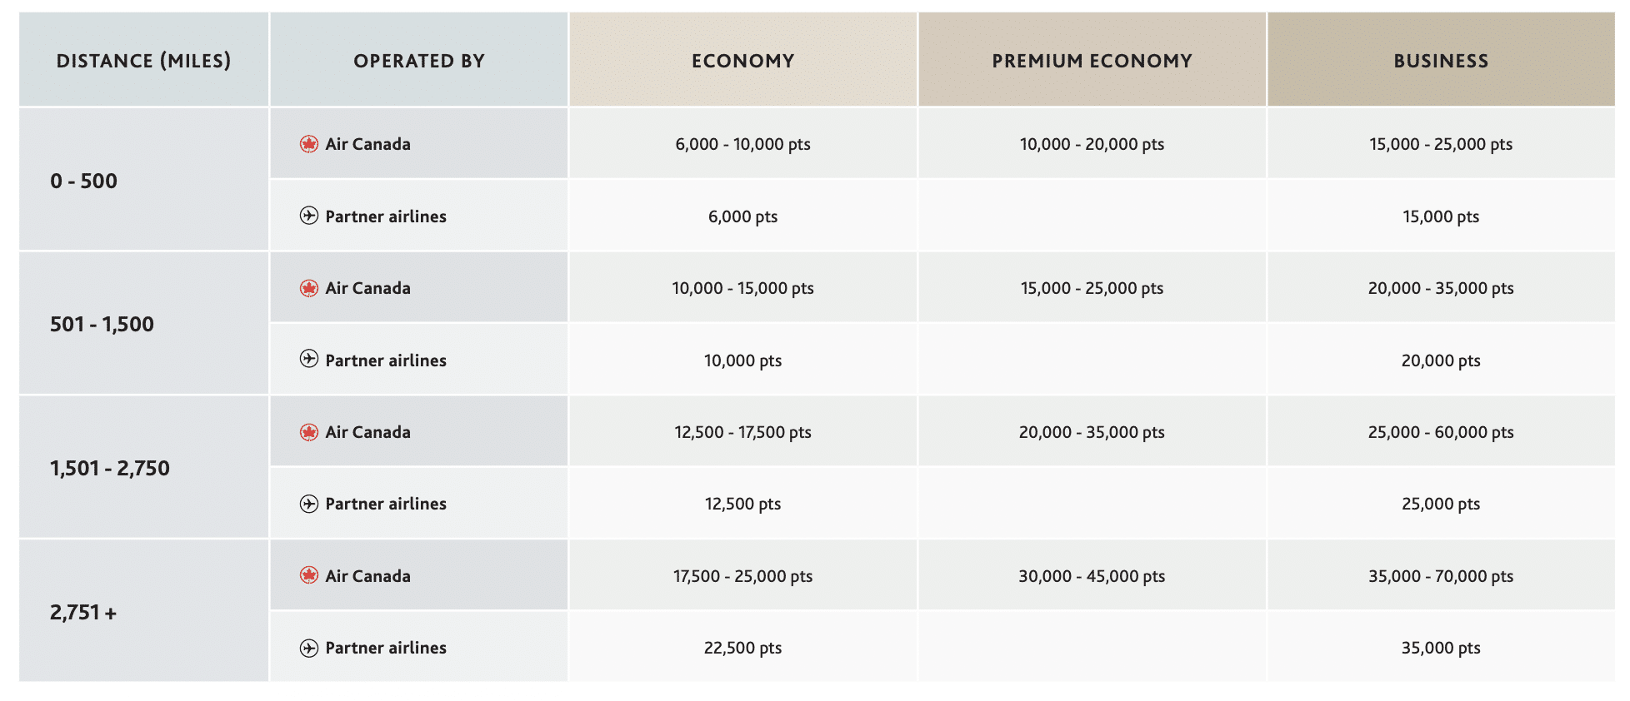
Task: Select the 1,501 - 2,750 distance cell
Action: pyautogui.click(x=110, y=469)
